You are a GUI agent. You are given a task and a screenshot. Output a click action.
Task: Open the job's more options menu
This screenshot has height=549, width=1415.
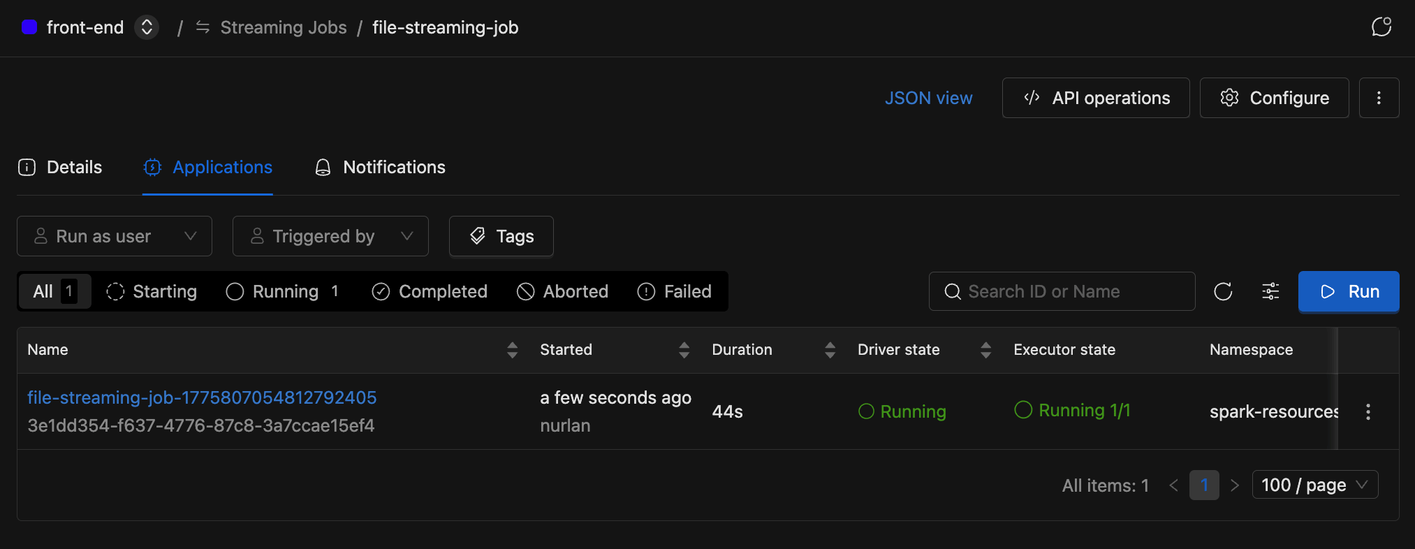coord(1379,98)
